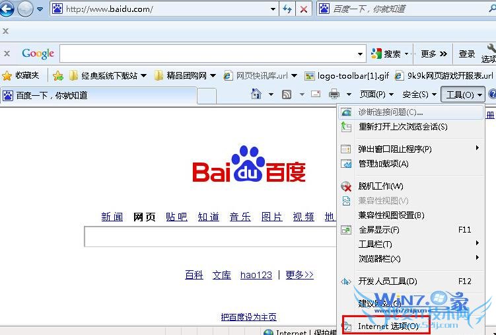Click inside the Google toolbar search field
Image resolution: width=496 pixels, height=335 pixels.
click(x=207, y=54)
